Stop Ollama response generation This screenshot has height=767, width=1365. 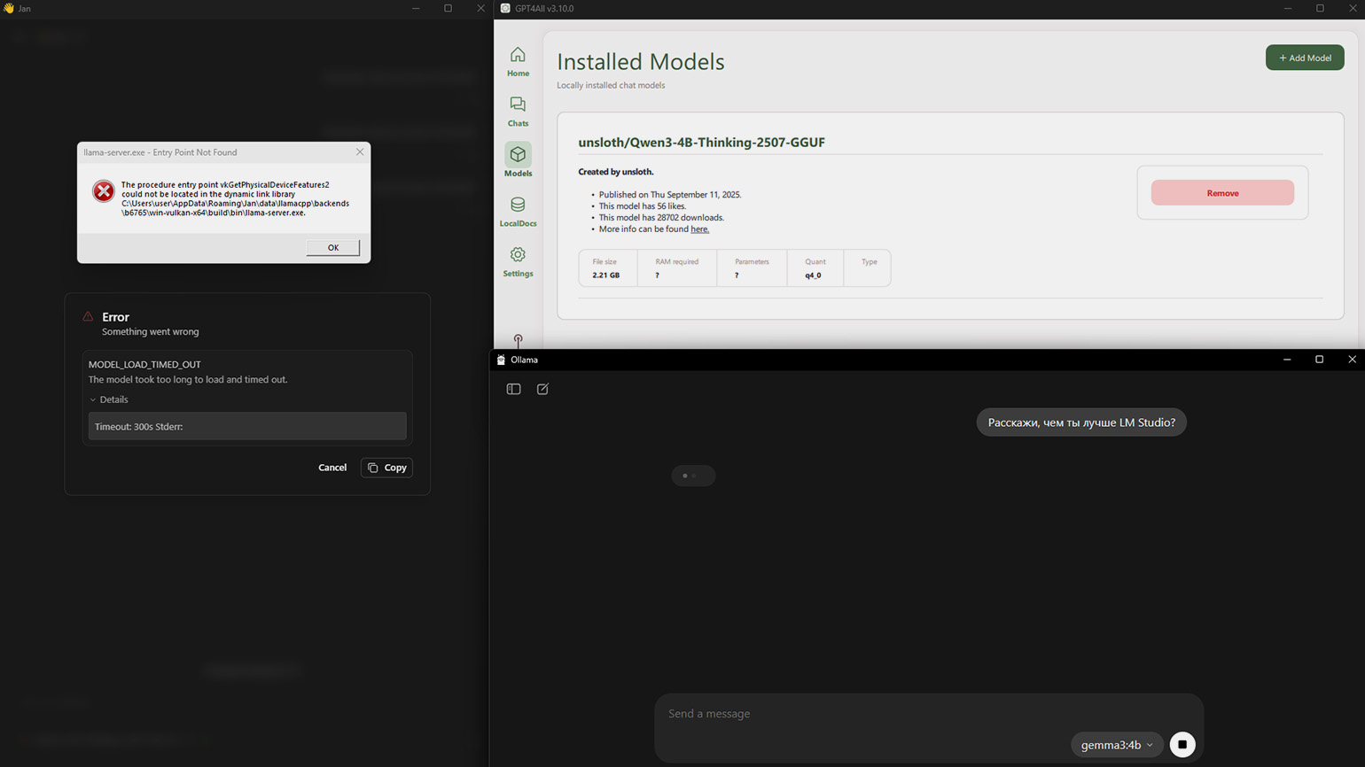click(x=1182, y=745)
